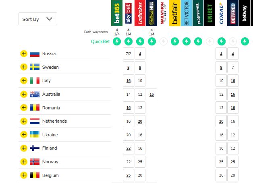
Task: Expand the plus button beside Norway
Action: tap(23, 162)
